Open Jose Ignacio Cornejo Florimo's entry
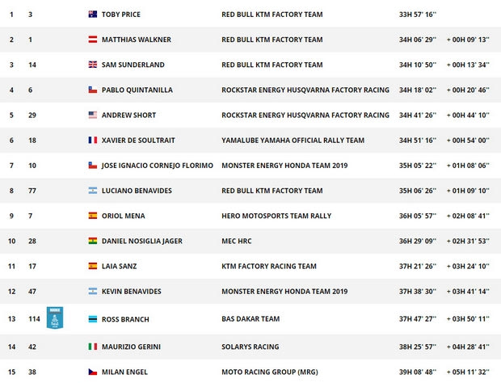This screenshot has height=383, width=501. pyautogui.click(x=158, y=165)
